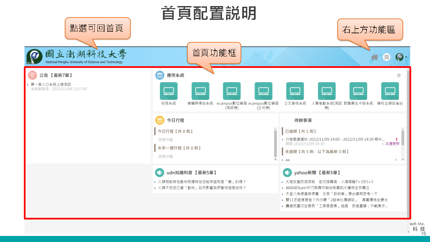Click the 今日行程 calendar icon
430x242 pixels.
tap(160, 120)
